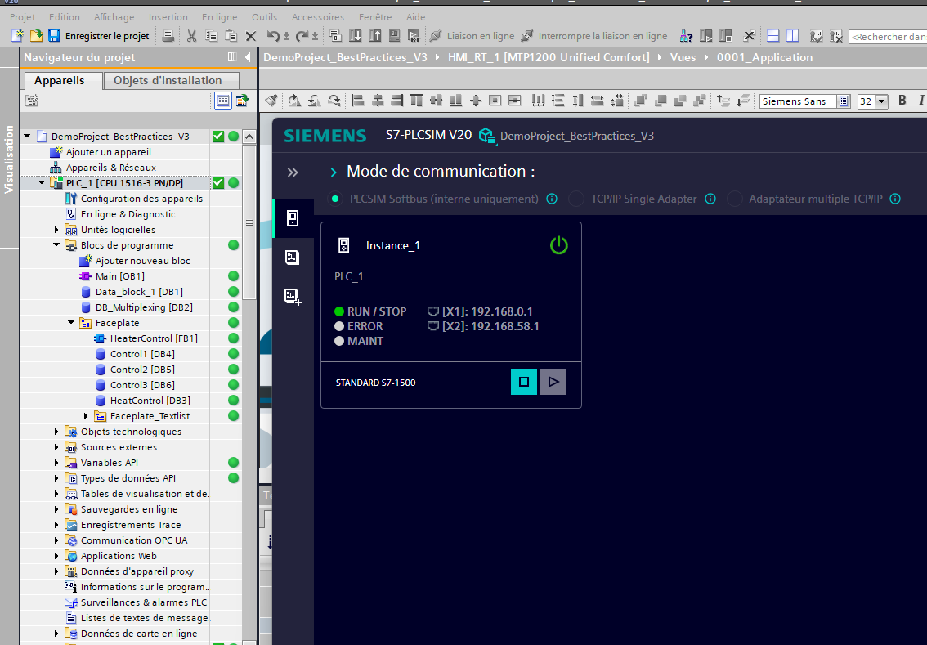Click the Accessible devices icon
927x645 pixels.
[x=687, y=36]
